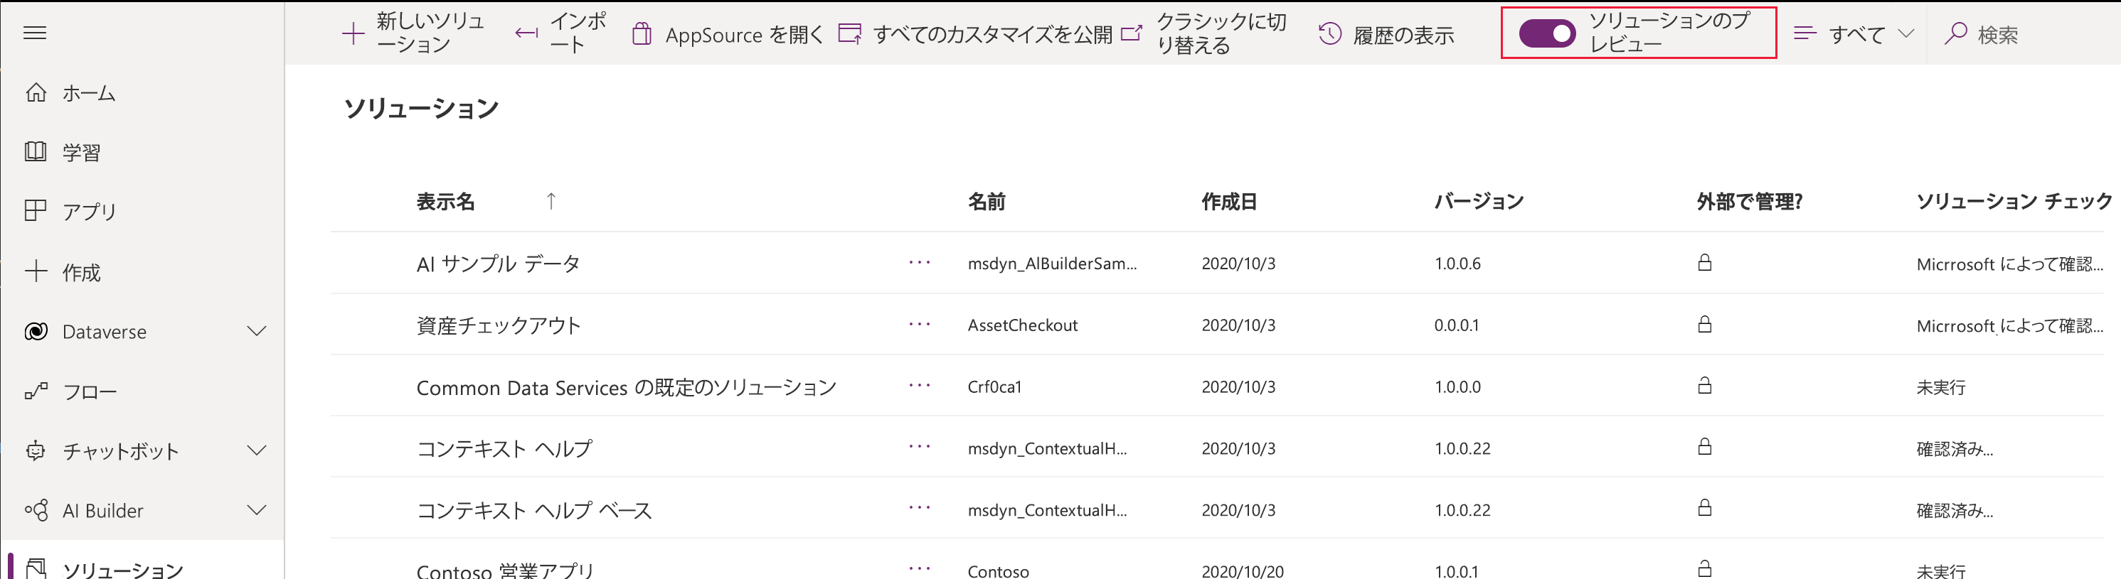This screenshot has width=2121, height=579.
Task: Click the search magnifier icon
Action: click(x=1955, y=33)
